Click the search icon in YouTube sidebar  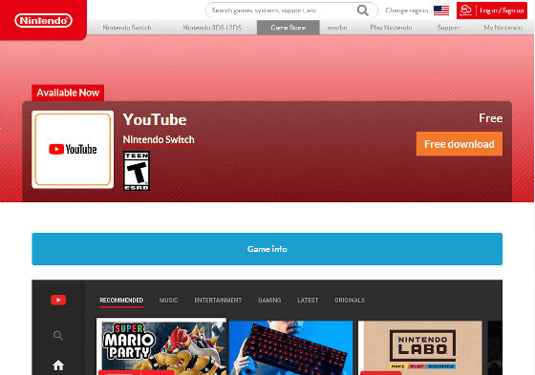pos(58,336)
